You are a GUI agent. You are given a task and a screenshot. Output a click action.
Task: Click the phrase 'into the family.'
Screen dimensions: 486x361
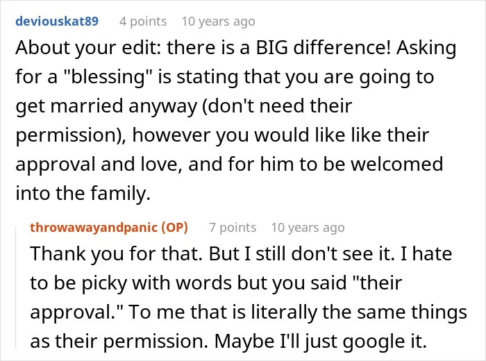coord(83,194)
